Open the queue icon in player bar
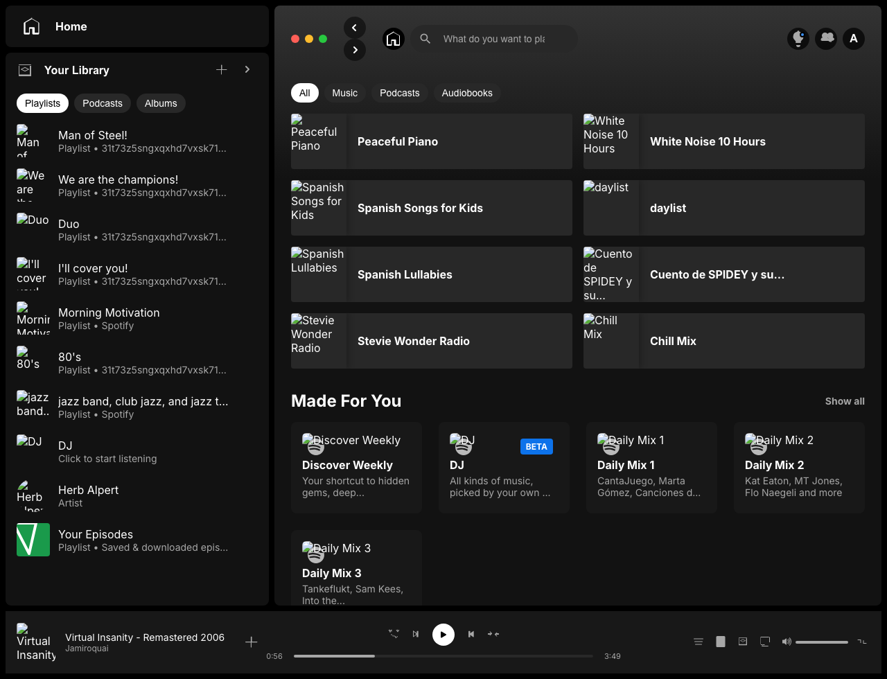The width and height of the screenshot is (887, 679). 699,642
